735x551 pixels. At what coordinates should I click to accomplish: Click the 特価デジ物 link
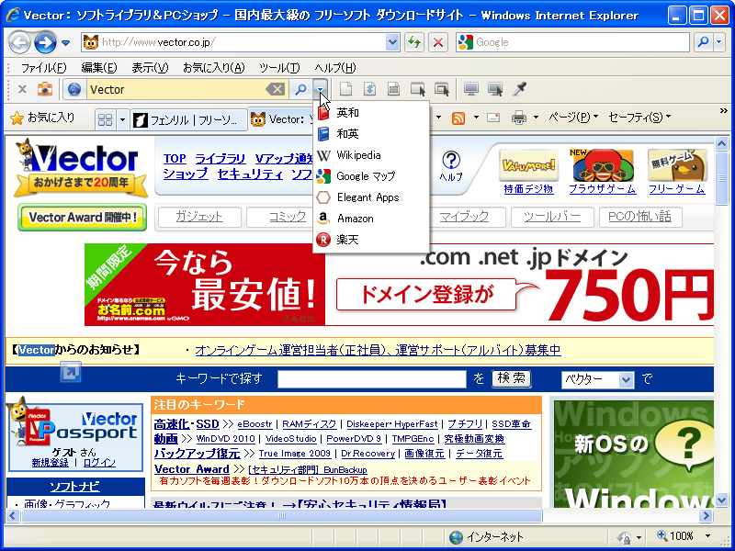[x=528, y=189]
